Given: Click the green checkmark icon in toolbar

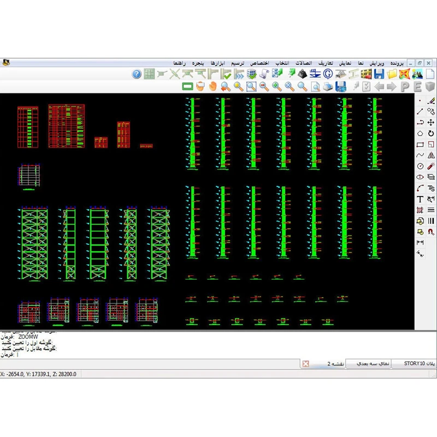Looking at the screenshot, I should click(x=227, y=74).
